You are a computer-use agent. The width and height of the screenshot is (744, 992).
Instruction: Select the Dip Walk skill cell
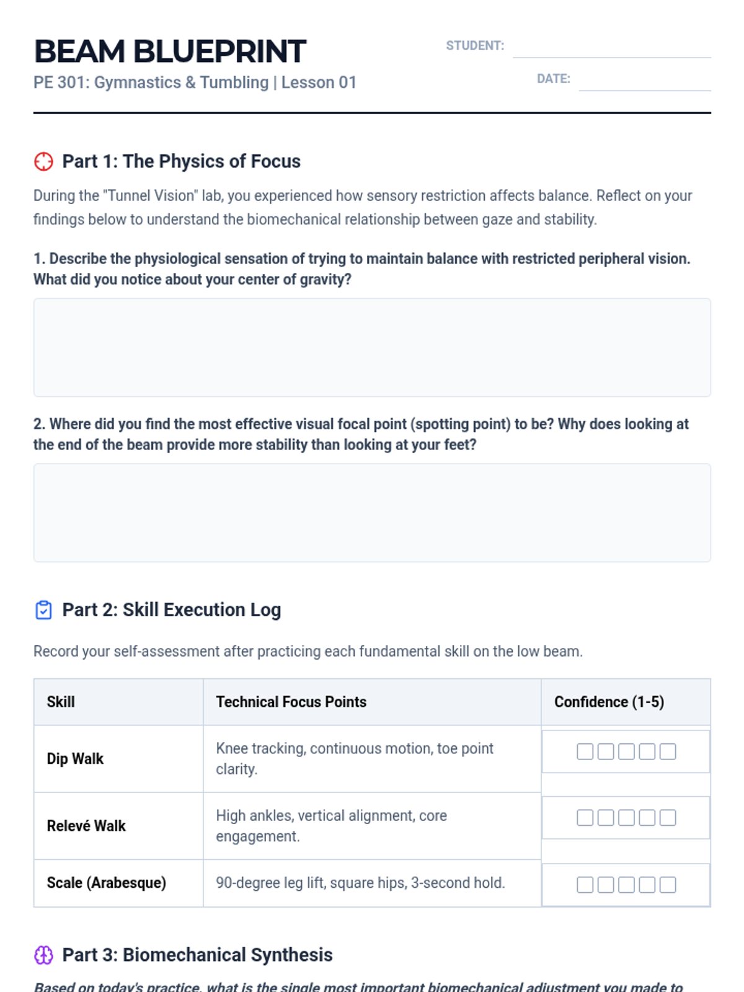point(118,759)
